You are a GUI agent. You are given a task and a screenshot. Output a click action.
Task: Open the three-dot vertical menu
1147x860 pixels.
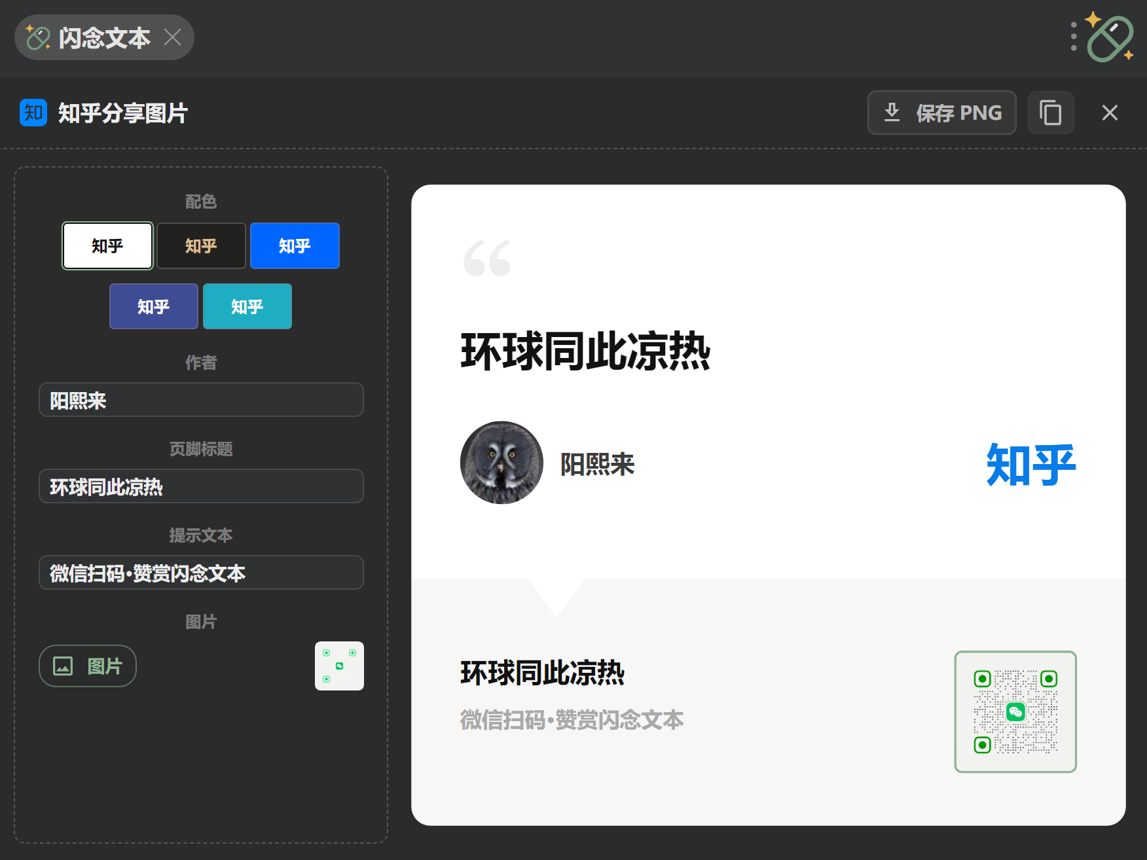pyautogui.click(x=1074, y=37)
